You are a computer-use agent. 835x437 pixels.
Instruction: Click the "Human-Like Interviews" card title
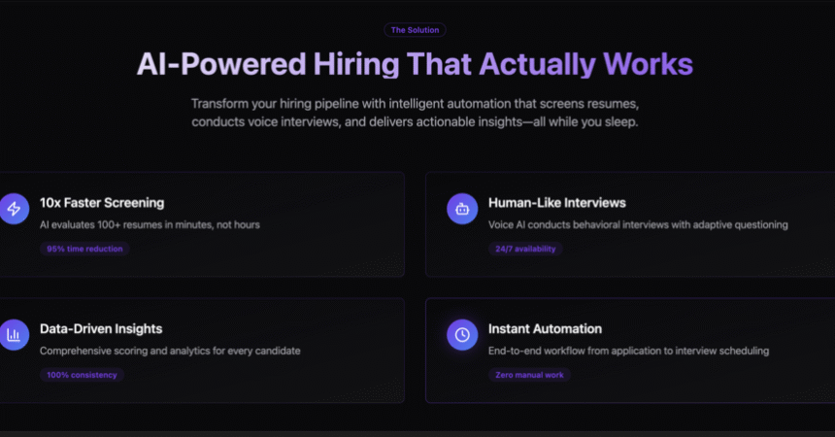pos(557,203)
